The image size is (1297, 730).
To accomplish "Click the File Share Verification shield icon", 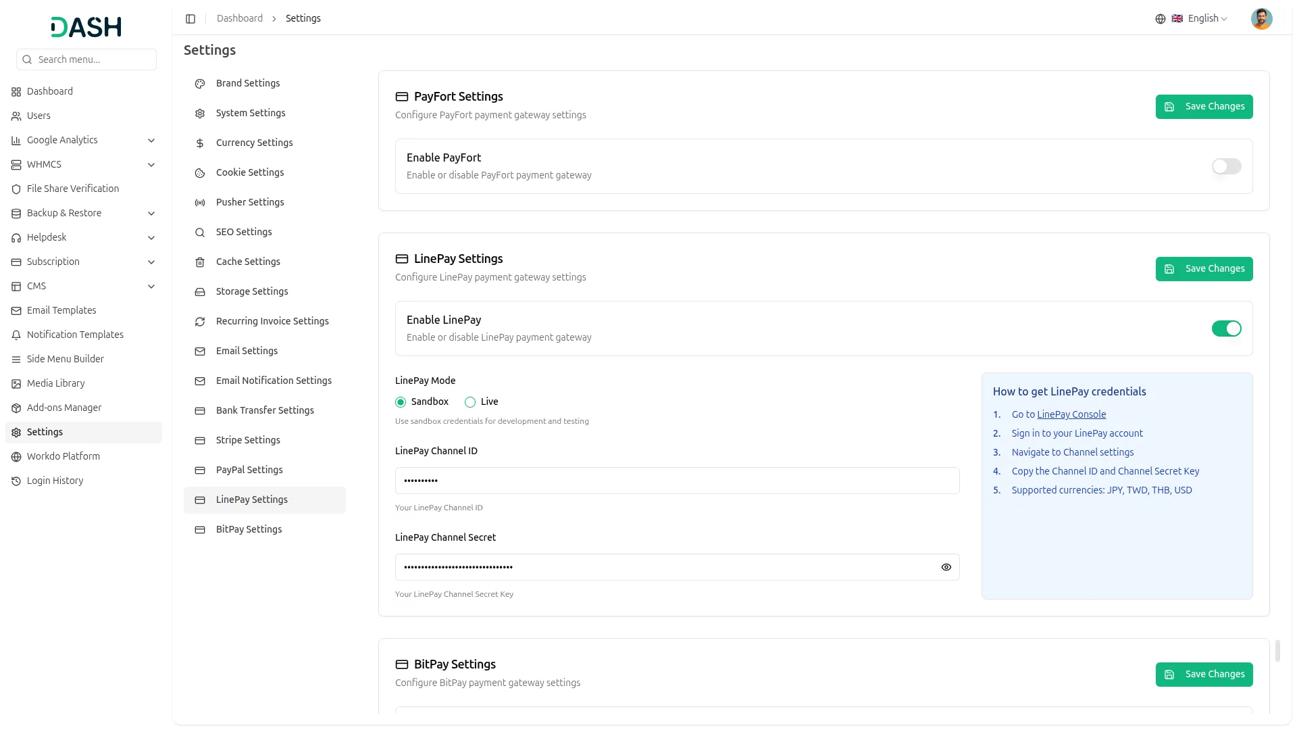I will (16, 189).
